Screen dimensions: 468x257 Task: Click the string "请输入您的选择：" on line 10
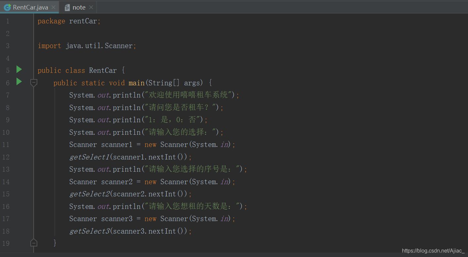tap(180, 132)
